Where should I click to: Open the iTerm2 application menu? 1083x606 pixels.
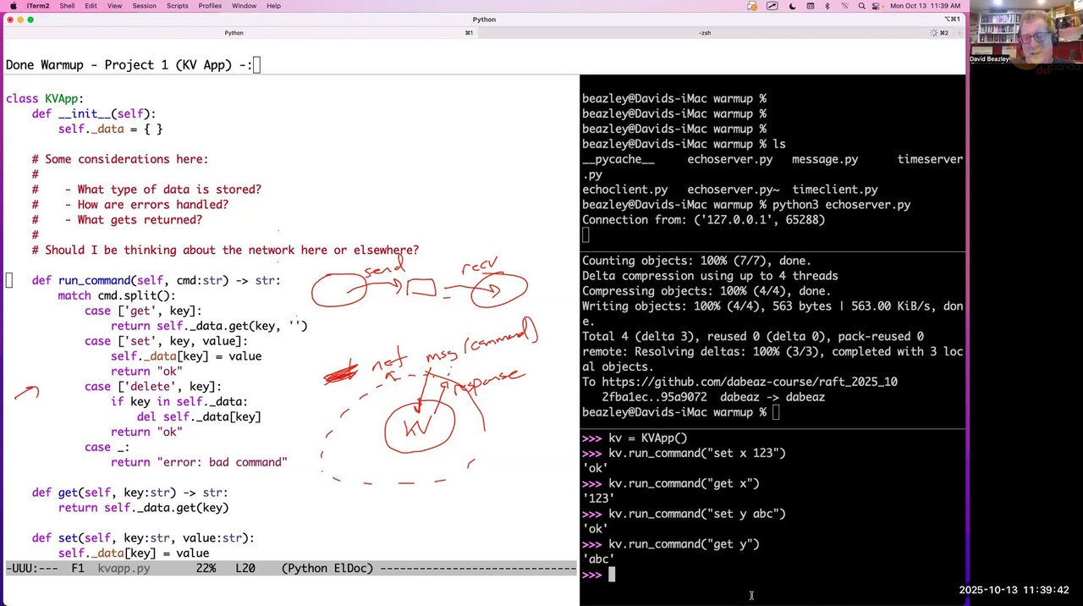(x=37, y=6)
